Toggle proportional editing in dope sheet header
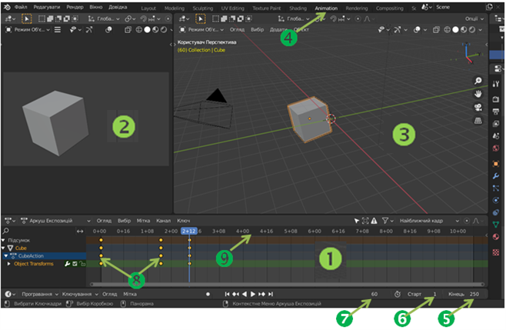The image size is (506, 330). click(x=467, y=221)
